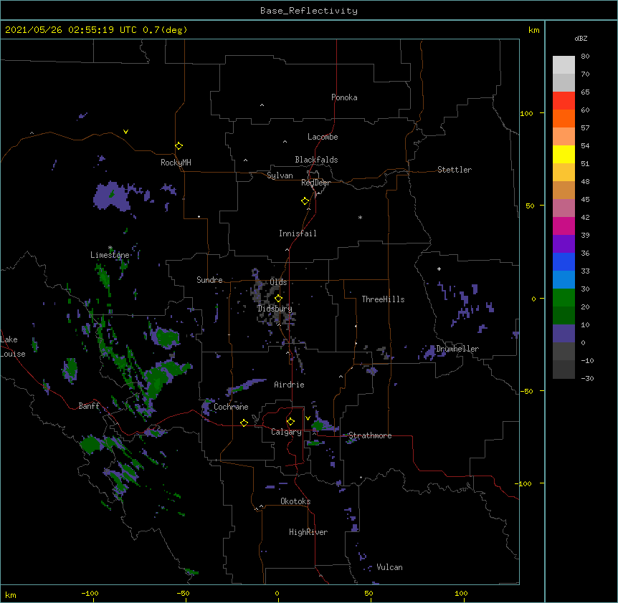Click the Stettler city label
Image resolution: width=618 pixels, height=603 pixels.
(x=455, y=170)
